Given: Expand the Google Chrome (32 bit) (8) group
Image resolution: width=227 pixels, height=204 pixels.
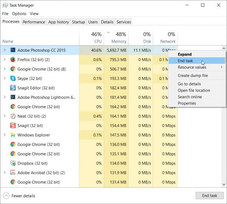Looking at the screenshot, I should 5,69.
